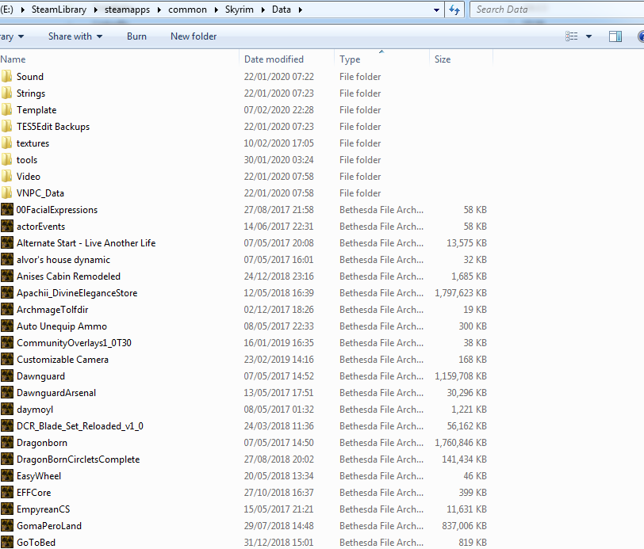Viewport: 644px width, 549px height.
Task: Select the DawnguardArsenal archive icon
Action: click(x=7, y=392)
